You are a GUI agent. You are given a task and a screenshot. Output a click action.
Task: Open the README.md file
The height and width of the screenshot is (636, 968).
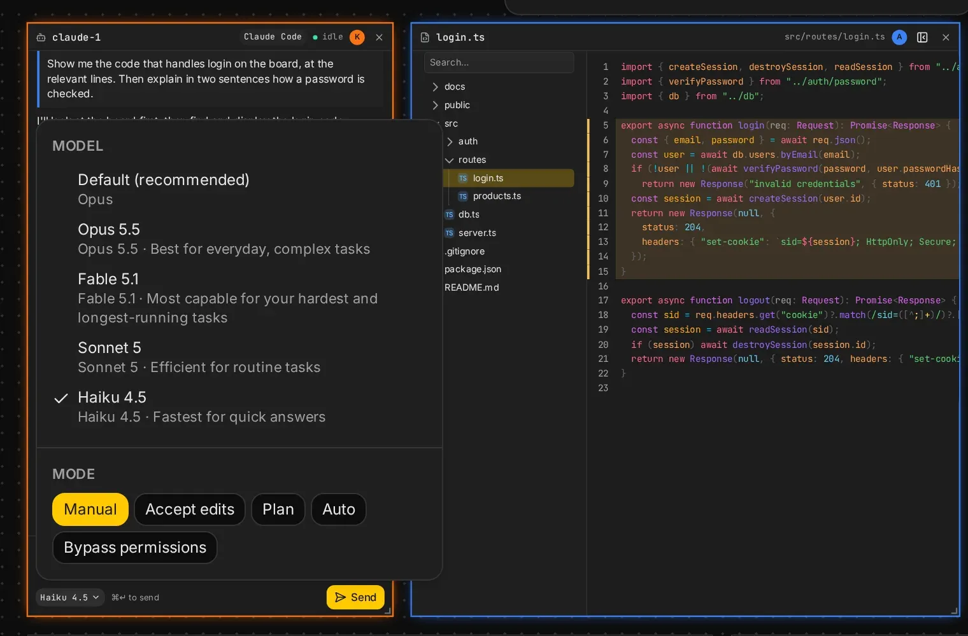click(509, 287)
